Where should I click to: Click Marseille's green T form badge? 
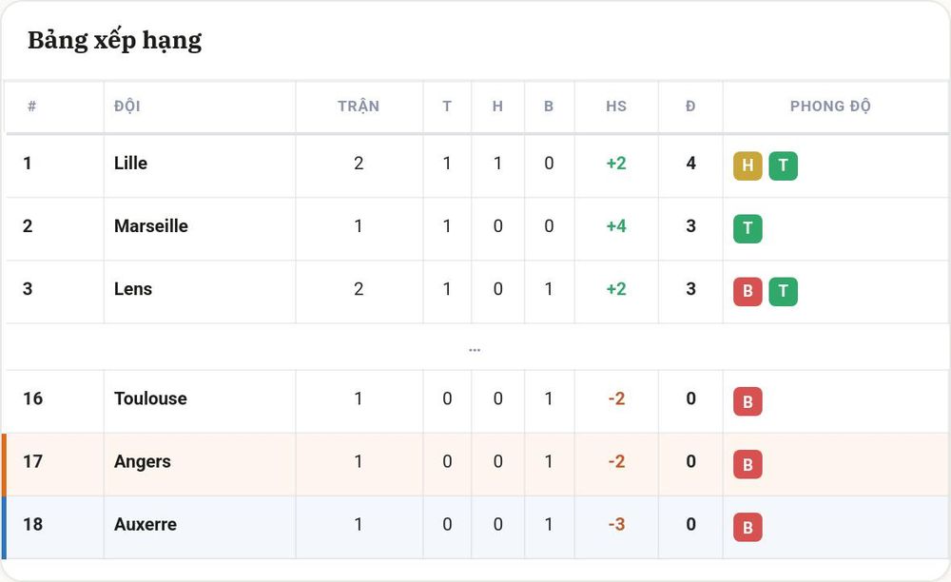(747, 228)
